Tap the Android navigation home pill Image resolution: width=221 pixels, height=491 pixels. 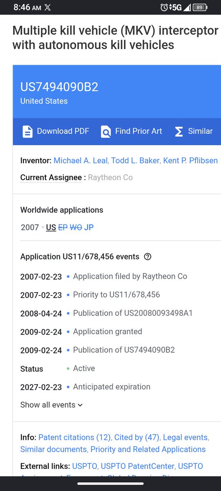click(110, 484)
